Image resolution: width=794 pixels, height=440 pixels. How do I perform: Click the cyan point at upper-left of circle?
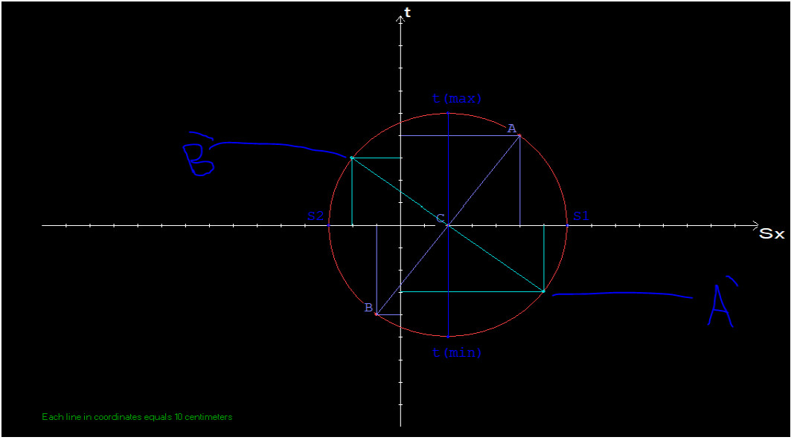pos(352,158)
